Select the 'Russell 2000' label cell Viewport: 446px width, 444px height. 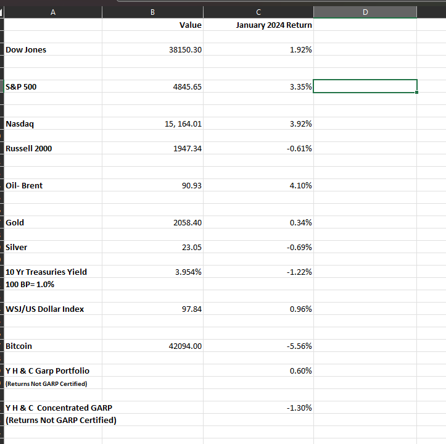[53, 148]
